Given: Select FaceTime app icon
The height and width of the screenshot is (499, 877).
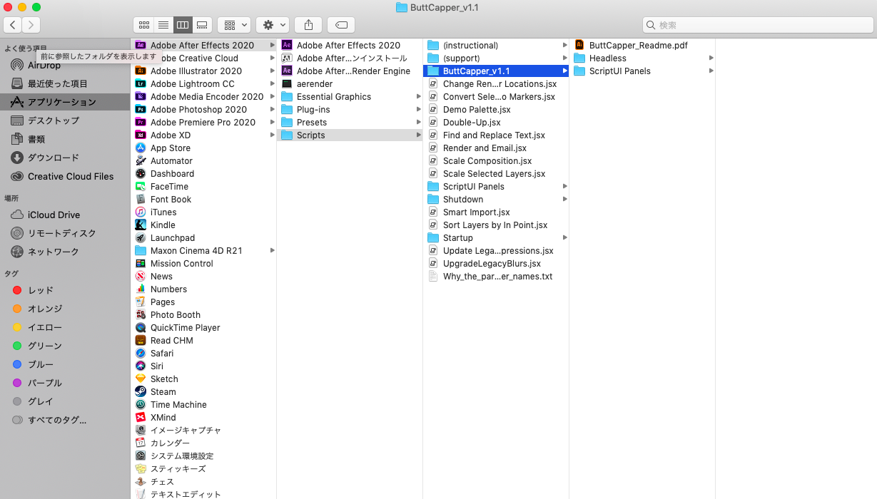Looking at the screenshot, I should pyautogui.click(x=141, y=187).
